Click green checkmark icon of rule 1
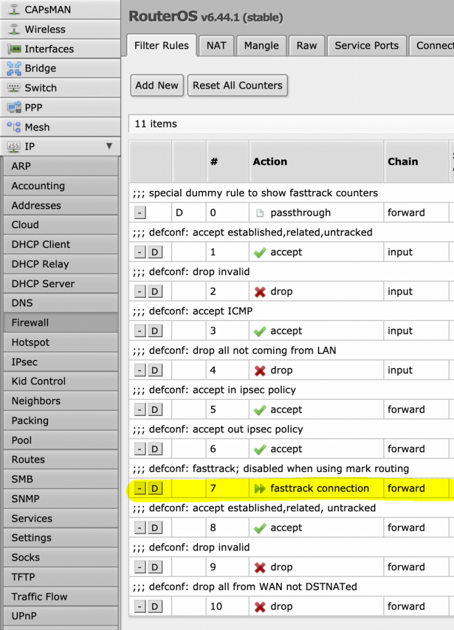454x630 pixels. click(x=260, y=252)
